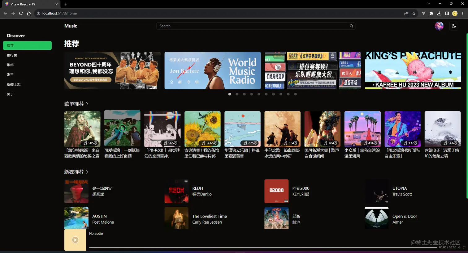Toggle the browser side panel icon
The height and width of the screenshot is (253, 468).
(x=447, y=13)
